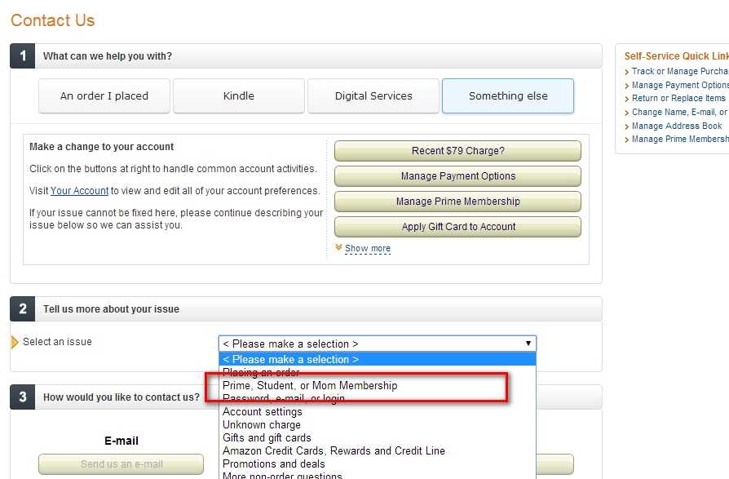Click Apply Gift Card to Account
The image size is (729, 479).
pyautogui.click(x=457, y=227)
